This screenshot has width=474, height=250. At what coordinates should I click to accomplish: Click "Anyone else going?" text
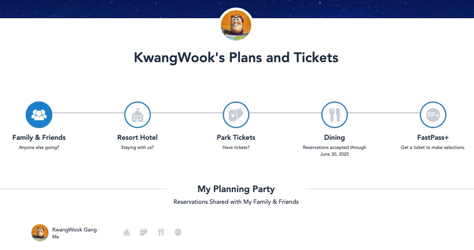coord(39,148)
